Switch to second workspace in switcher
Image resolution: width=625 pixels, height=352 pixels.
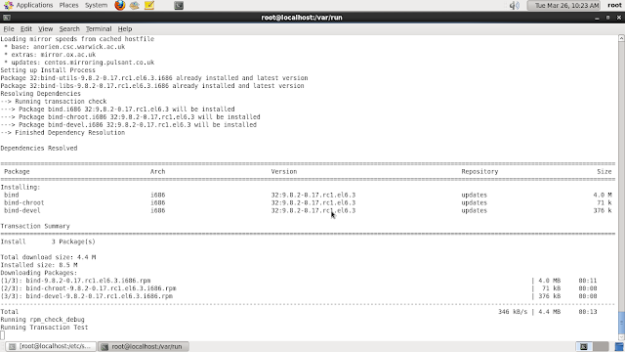(601, 346)
